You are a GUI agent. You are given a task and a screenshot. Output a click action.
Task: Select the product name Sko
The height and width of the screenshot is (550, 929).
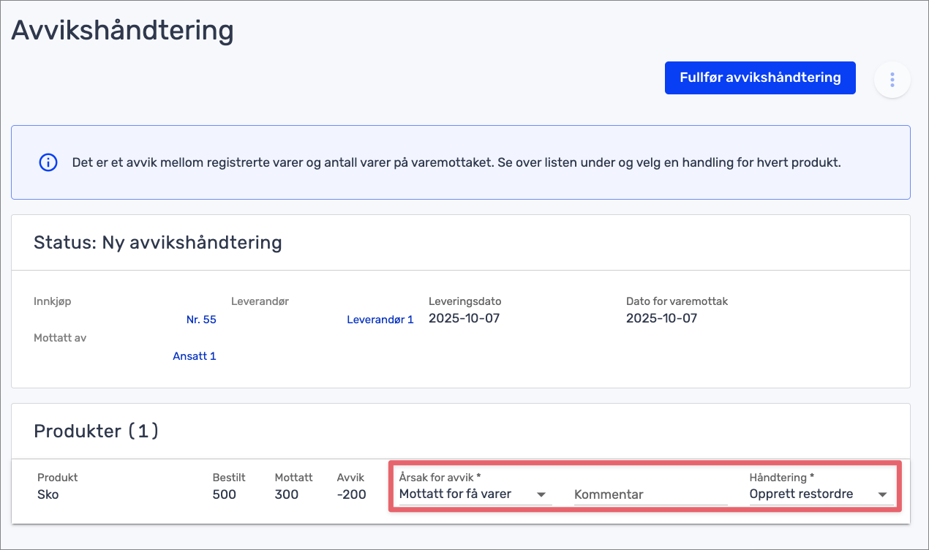click(48, 494)
